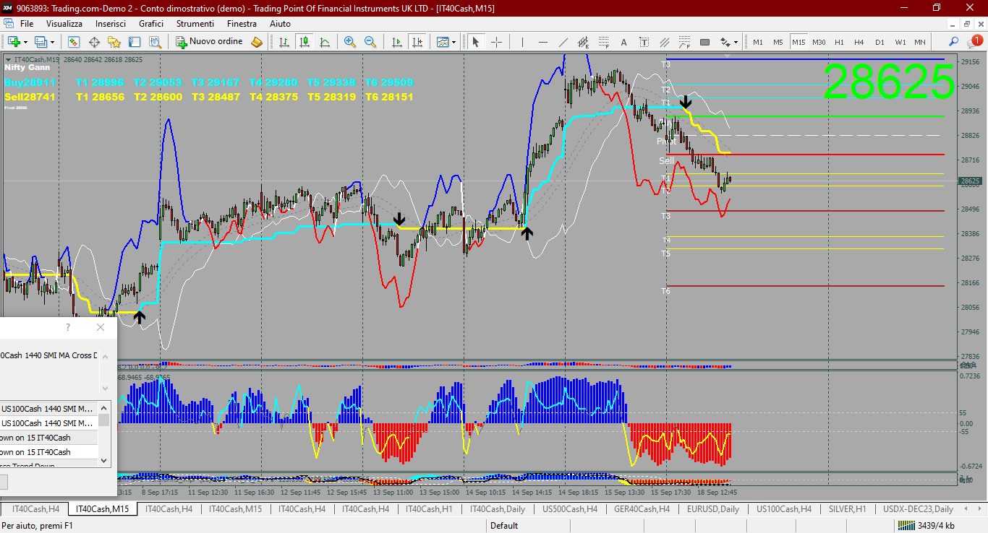Toggle the Navigator star-folder icon
The height and width of the screenshot is (533, 988).
point(114,42)
